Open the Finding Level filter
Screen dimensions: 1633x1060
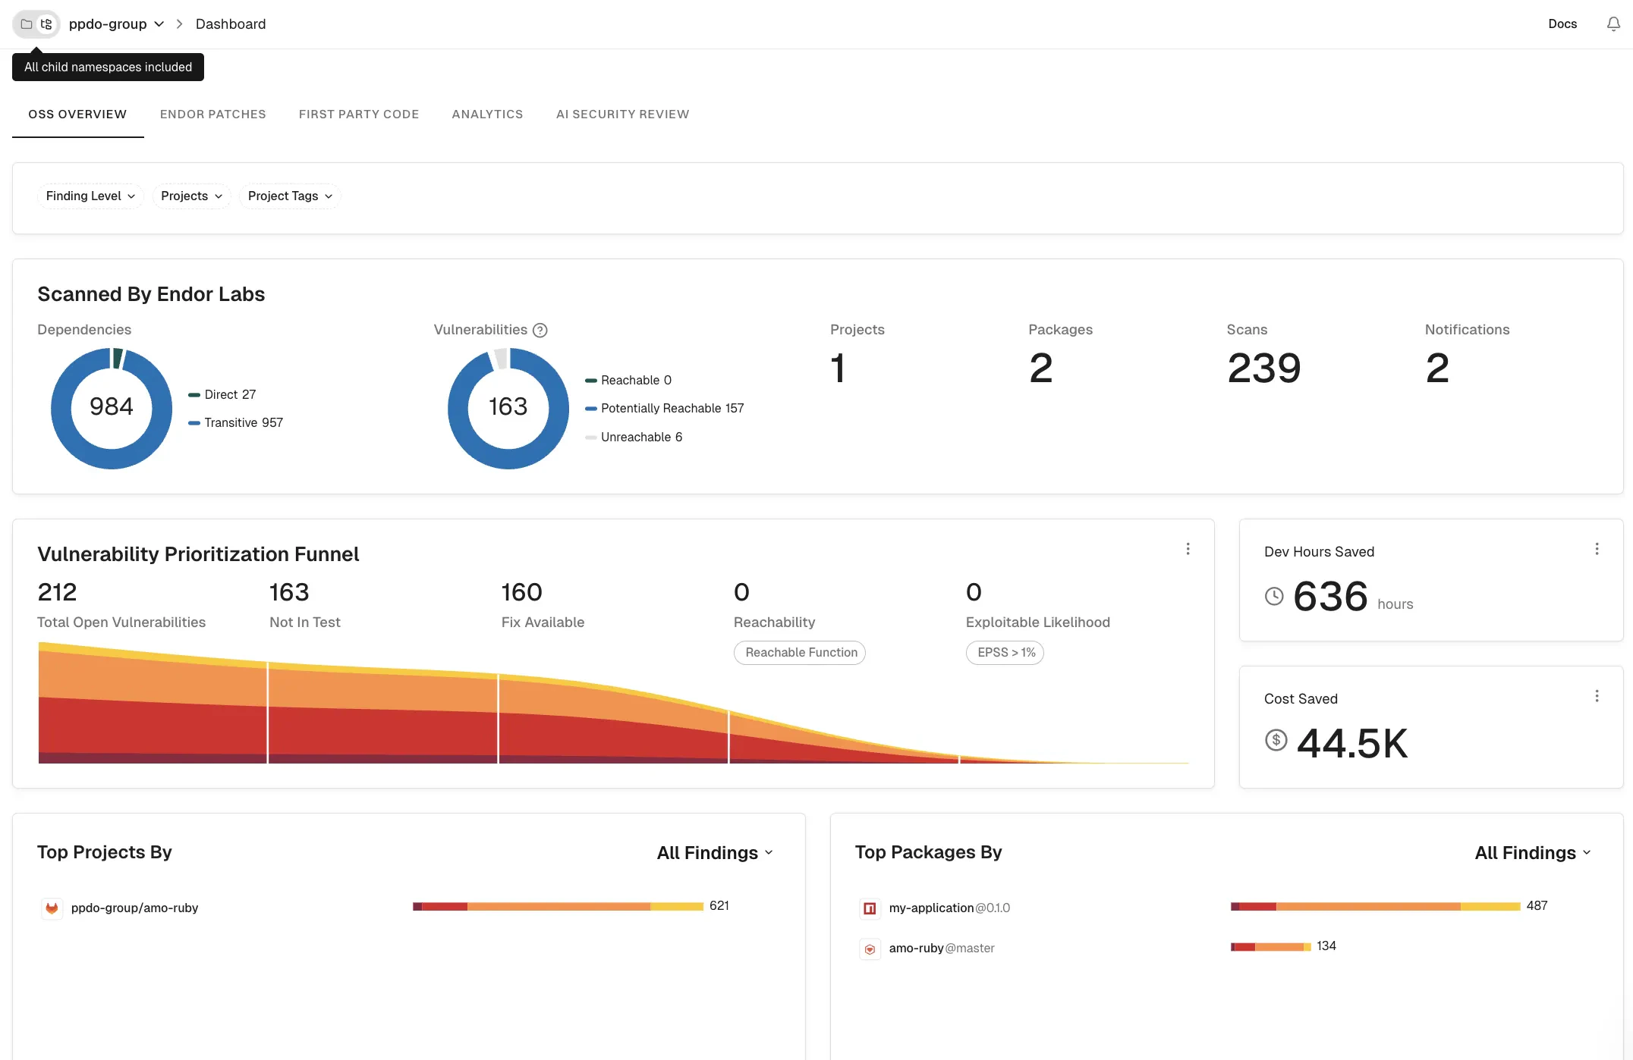click(x=90, y=196)
